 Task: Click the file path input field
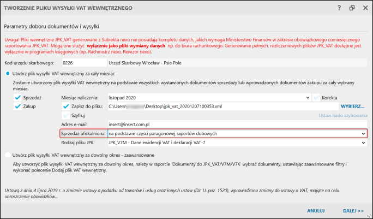(x=223, y=106)
